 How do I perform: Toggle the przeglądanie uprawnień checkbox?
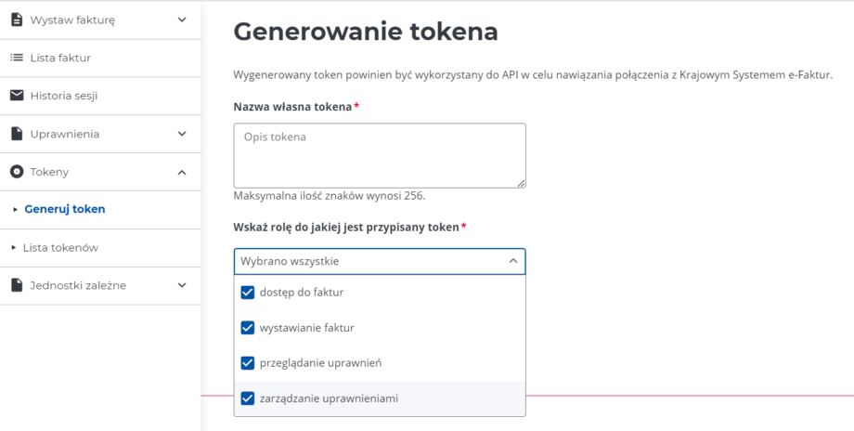coord(248,363)
